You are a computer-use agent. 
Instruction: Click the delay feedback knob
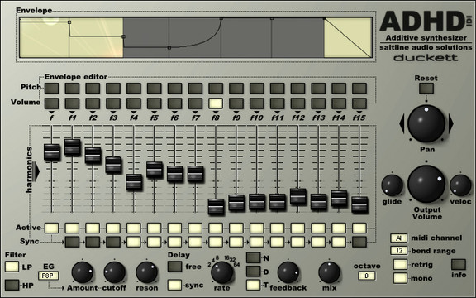(288, 272)
